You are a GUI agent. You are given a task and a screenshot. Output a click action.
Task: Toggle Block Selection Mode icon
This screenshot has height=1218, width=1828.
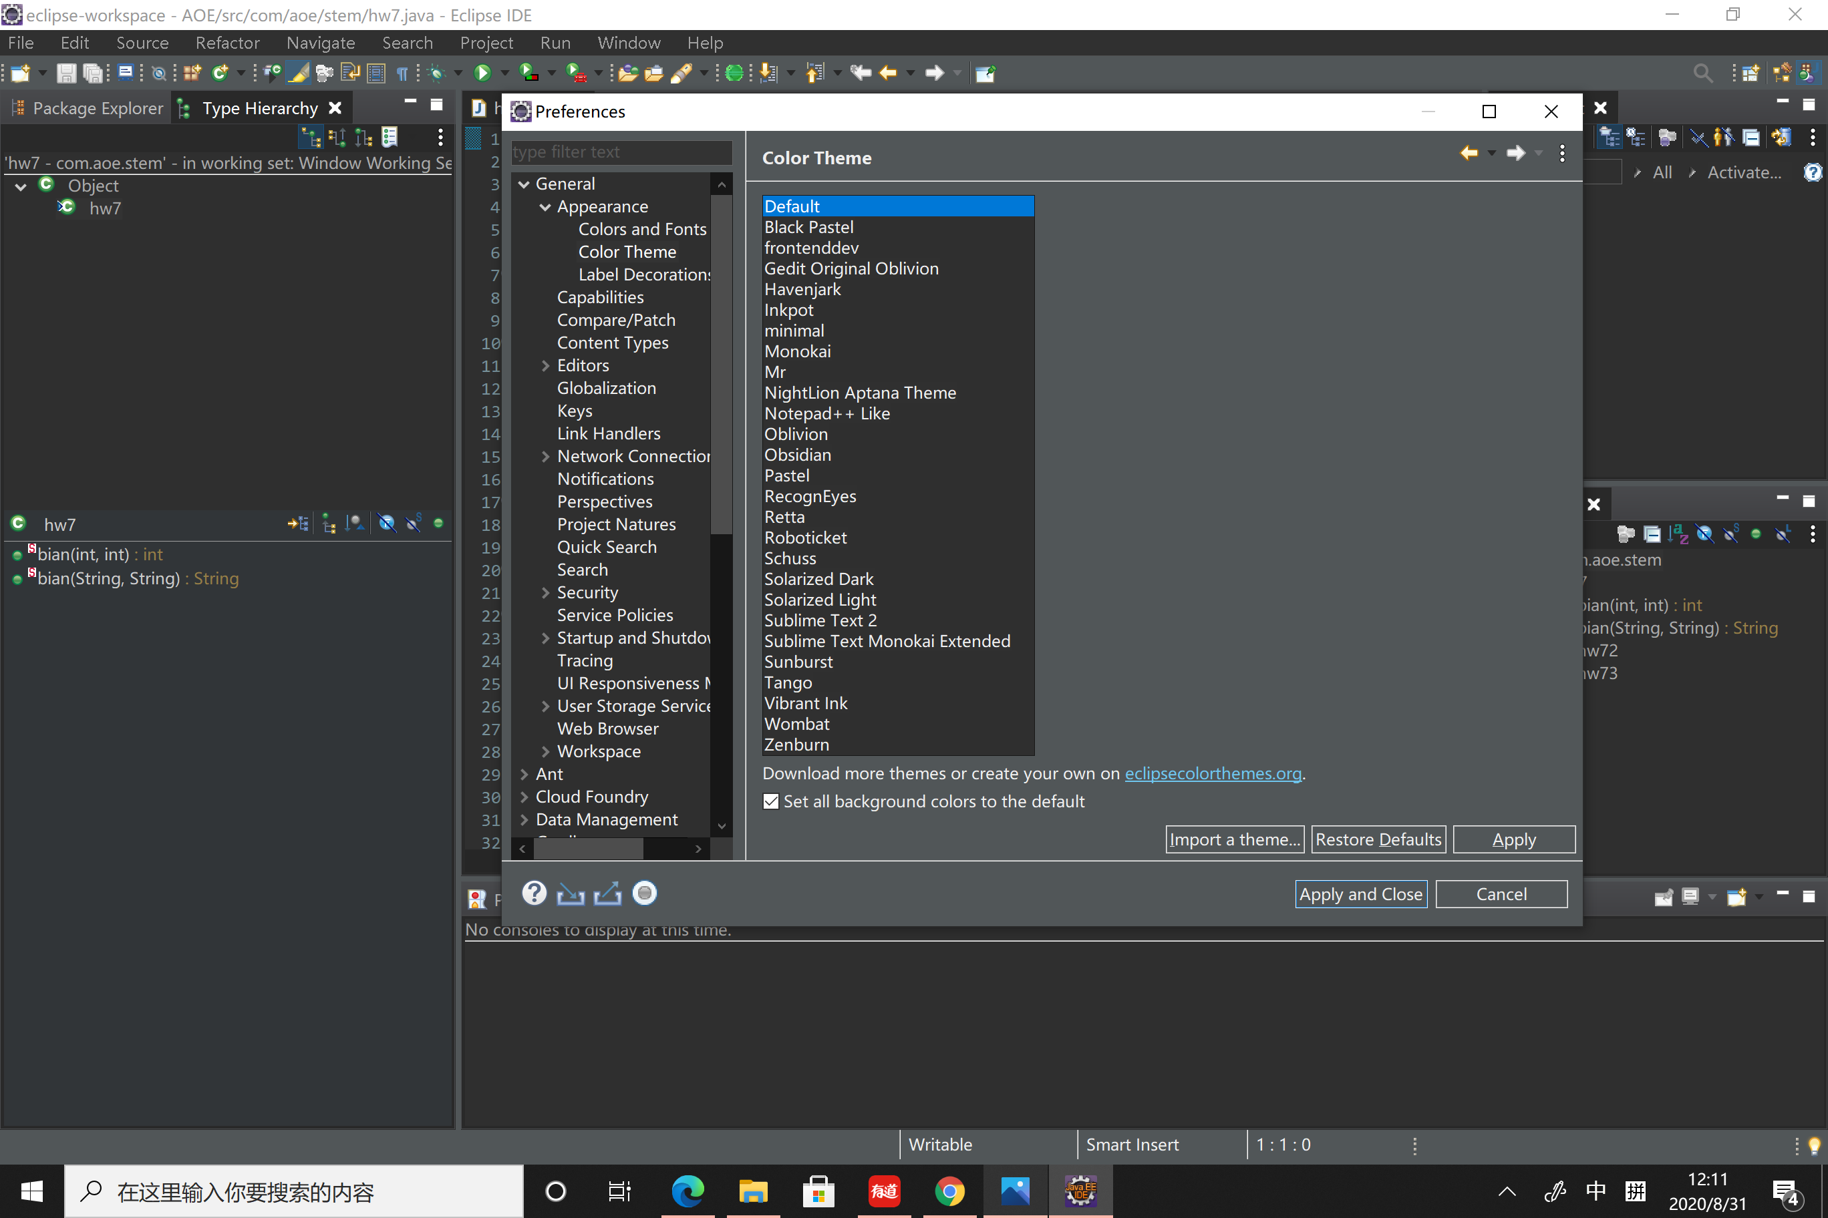376,73
